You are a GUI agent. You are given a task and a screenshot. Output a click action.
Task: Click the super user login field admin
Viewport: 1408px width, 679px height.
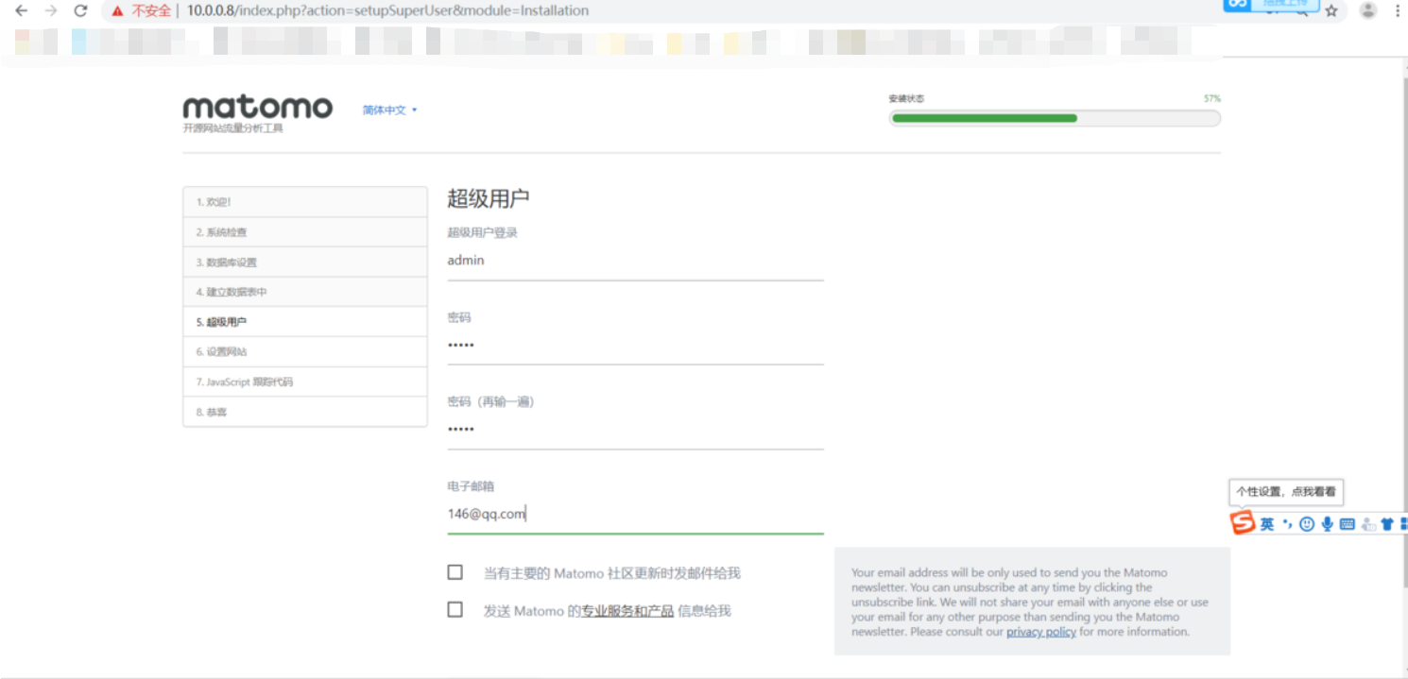tap(635, 261)
